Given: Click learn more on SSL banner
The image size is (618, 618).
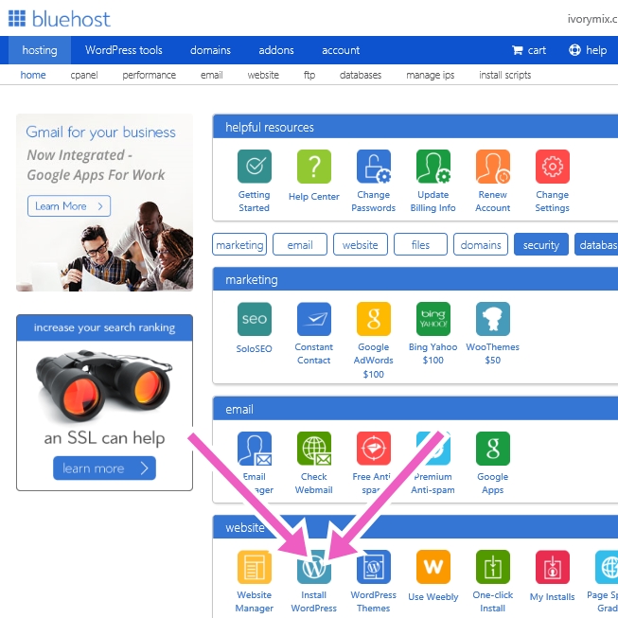Looking at the screenshot, I should 104,468.
